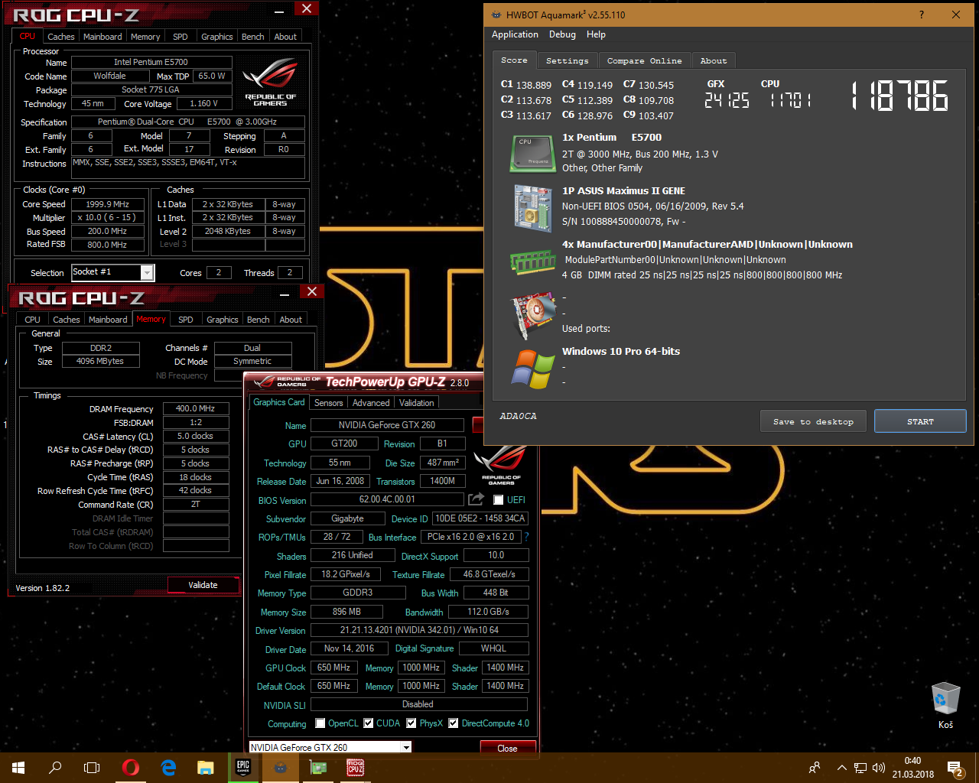Open the Socket #1 selection dropdown

click(148, 272)
